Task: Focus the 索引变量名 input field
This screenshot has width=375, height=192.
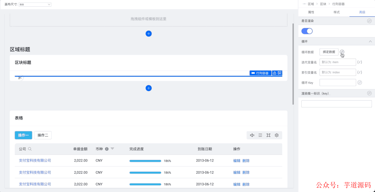Action: (x=338, y=72)
